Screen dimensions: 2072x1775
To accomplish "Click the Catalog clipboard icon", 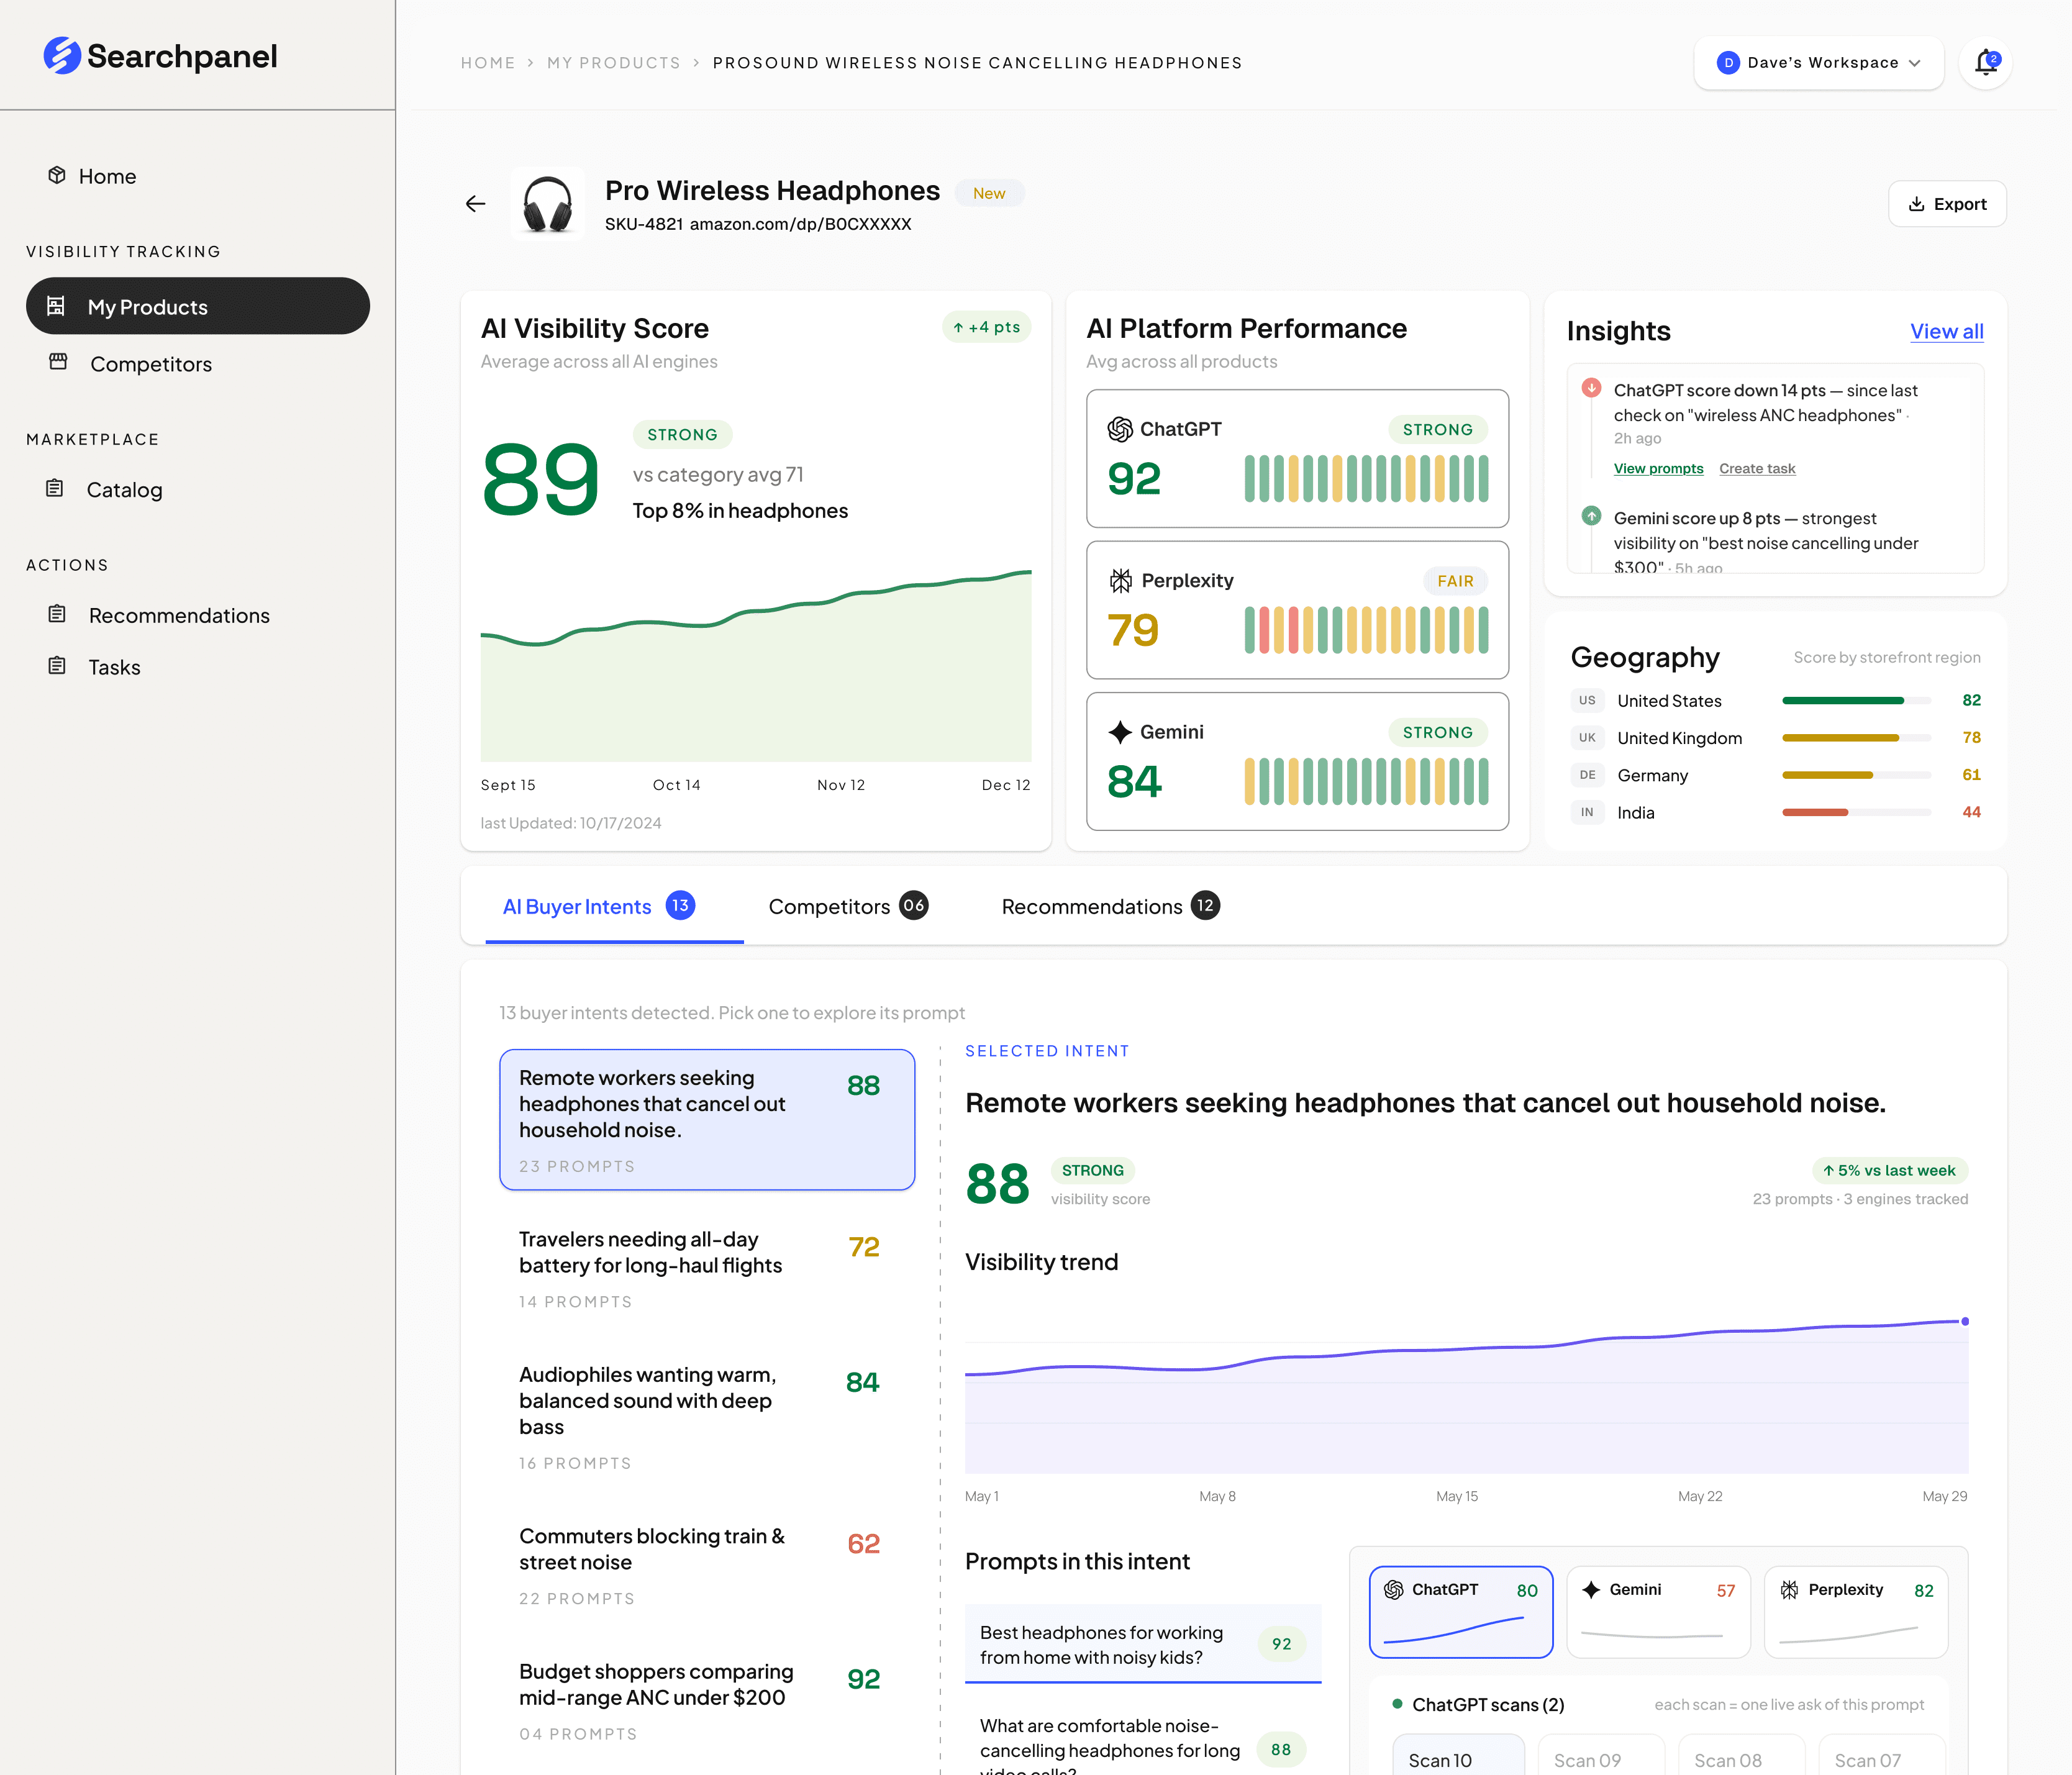I will point(55,488).
